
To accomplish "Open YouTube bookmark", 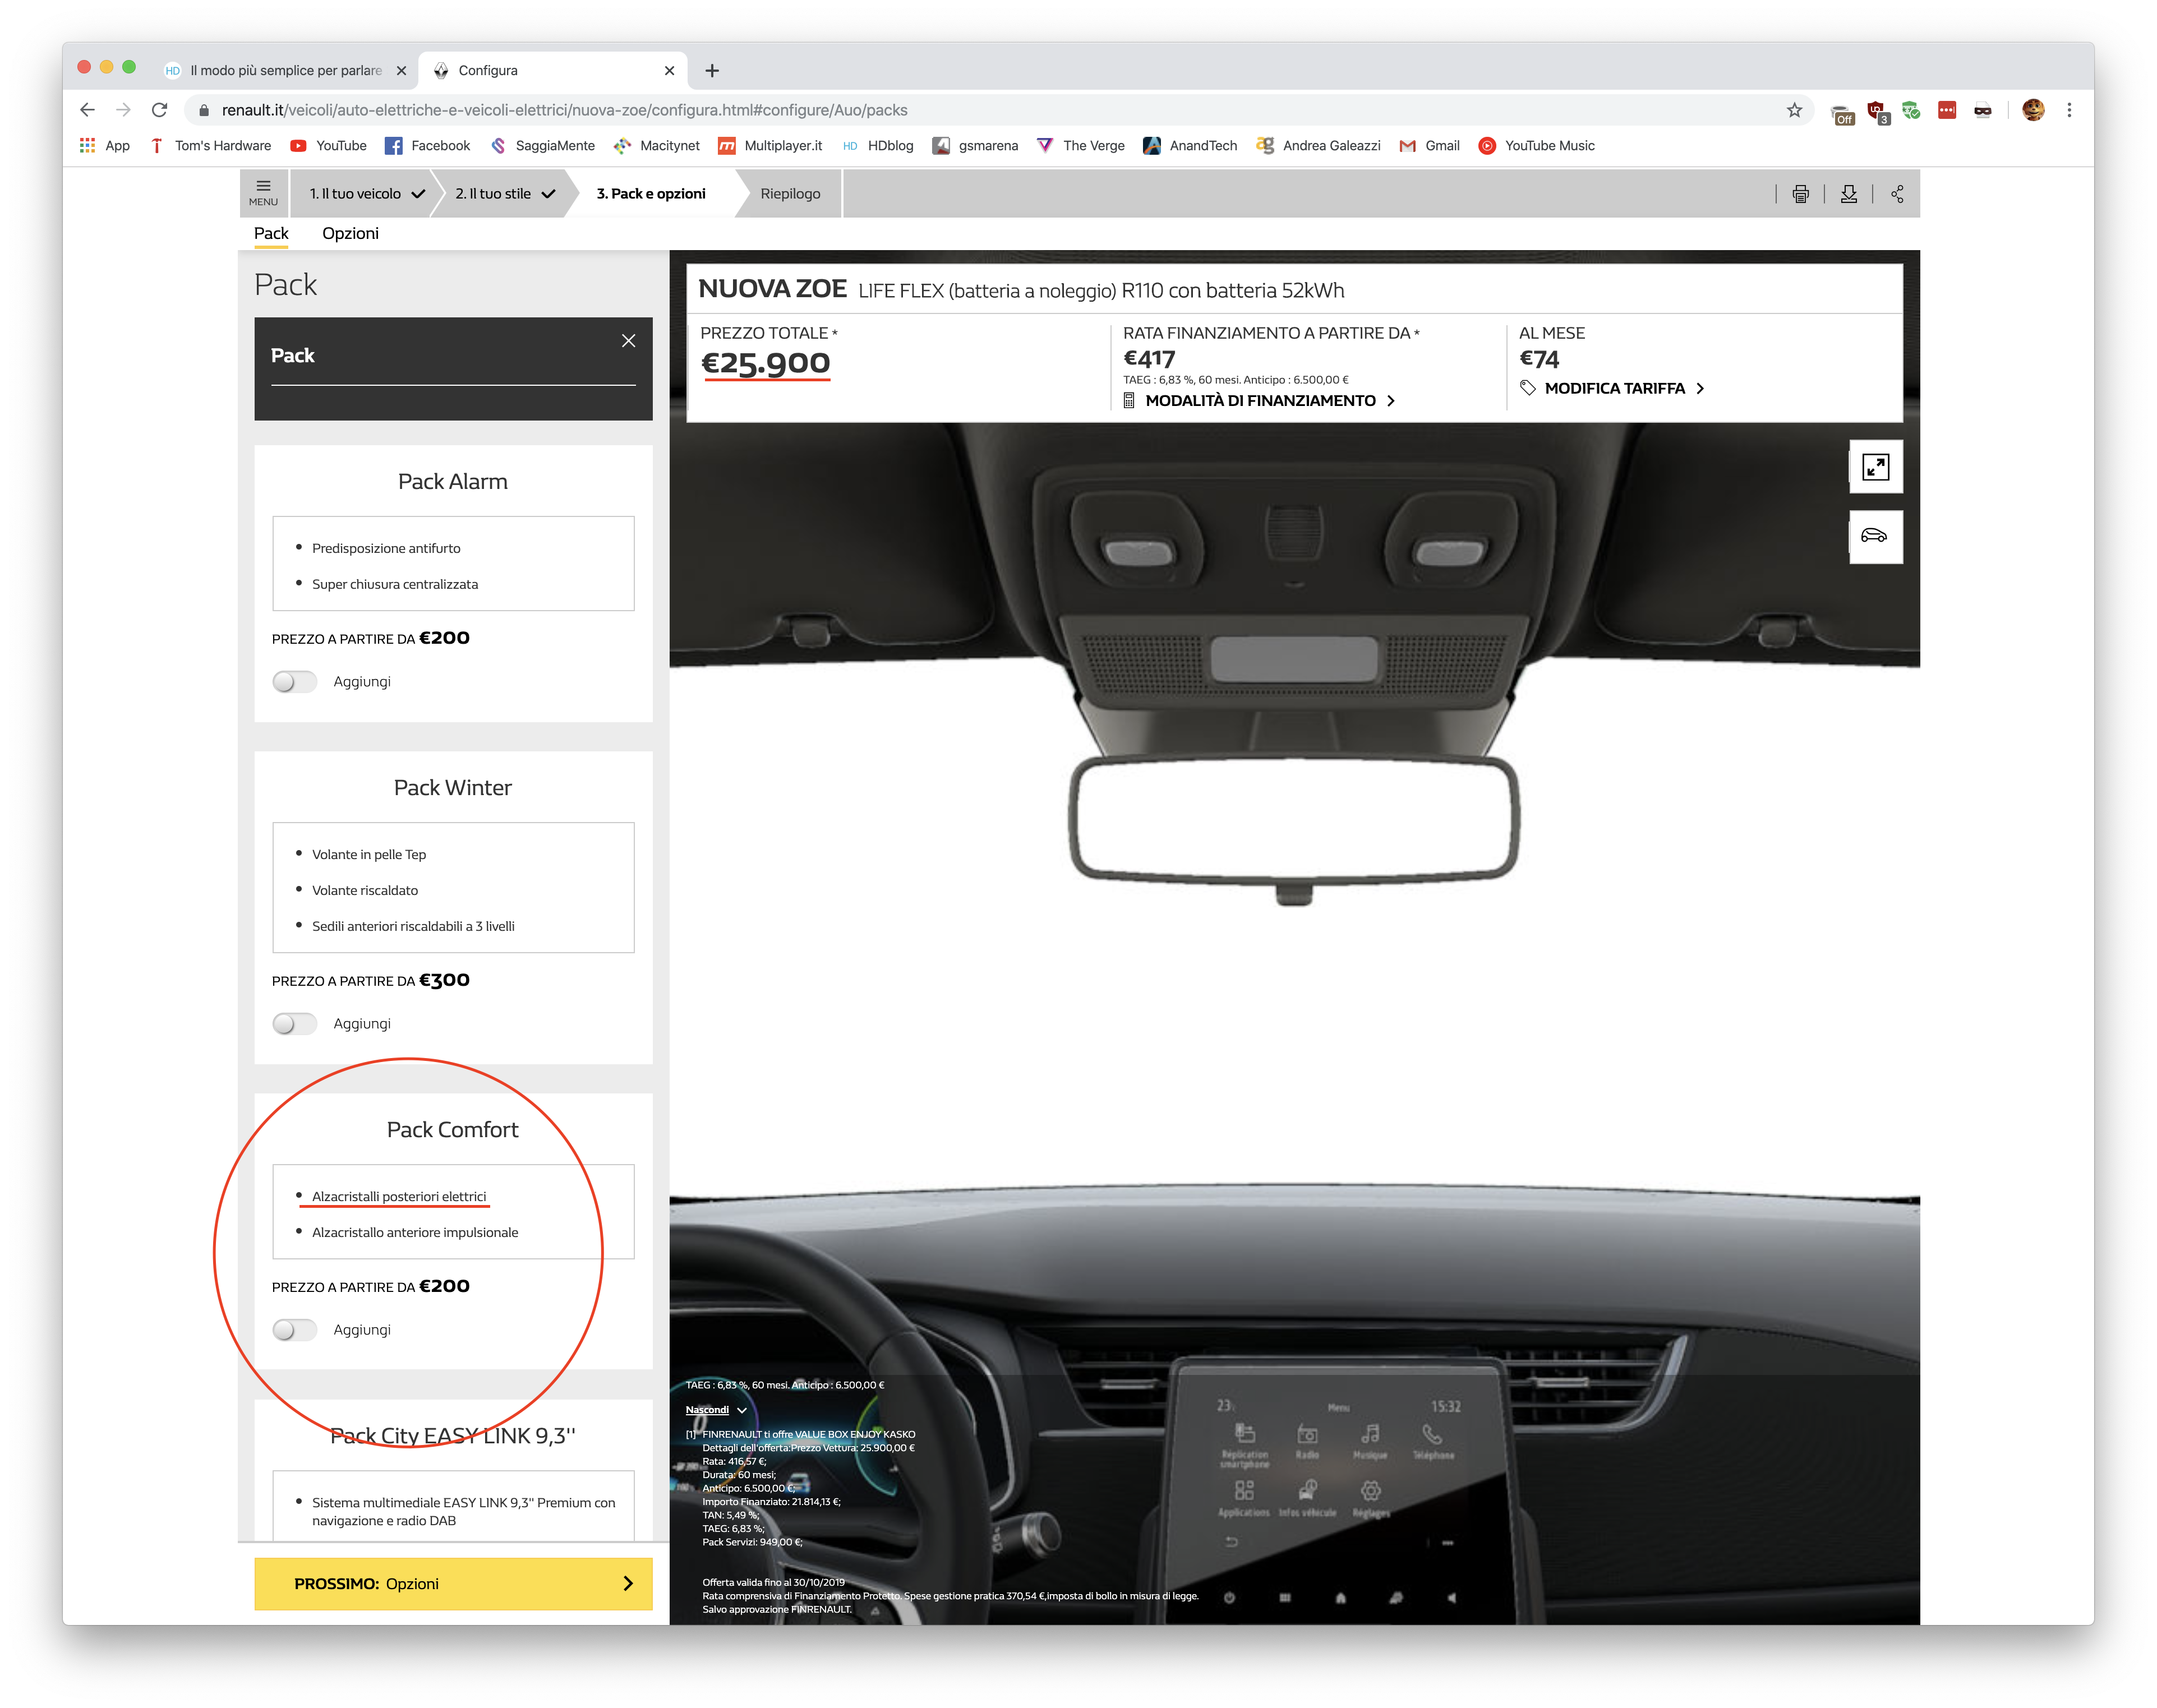I will (328, 146).
